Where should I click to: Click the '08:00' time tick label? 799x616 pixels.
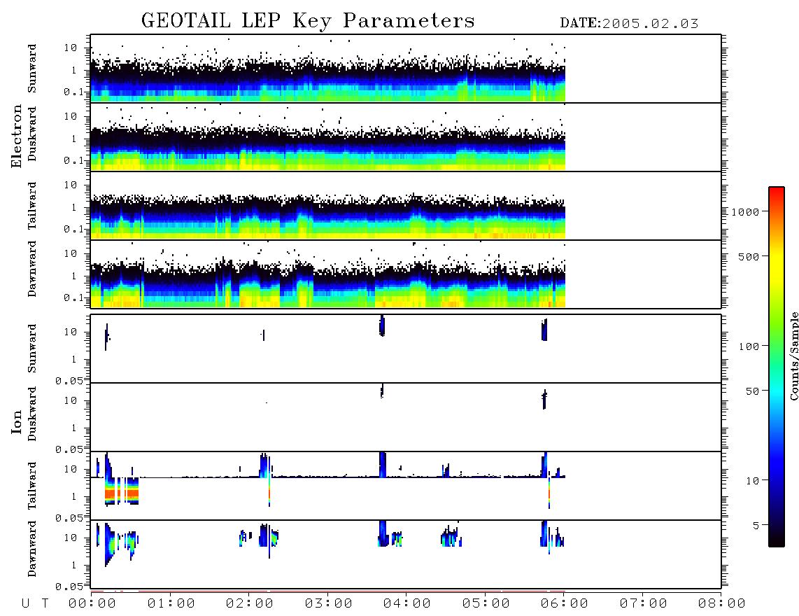click(x=721, y=604)
